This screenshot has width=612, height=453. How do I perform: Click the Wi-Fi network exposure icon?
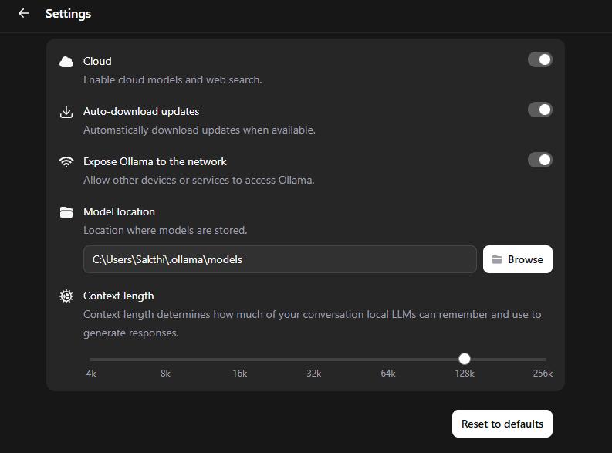tap(66, 162)
